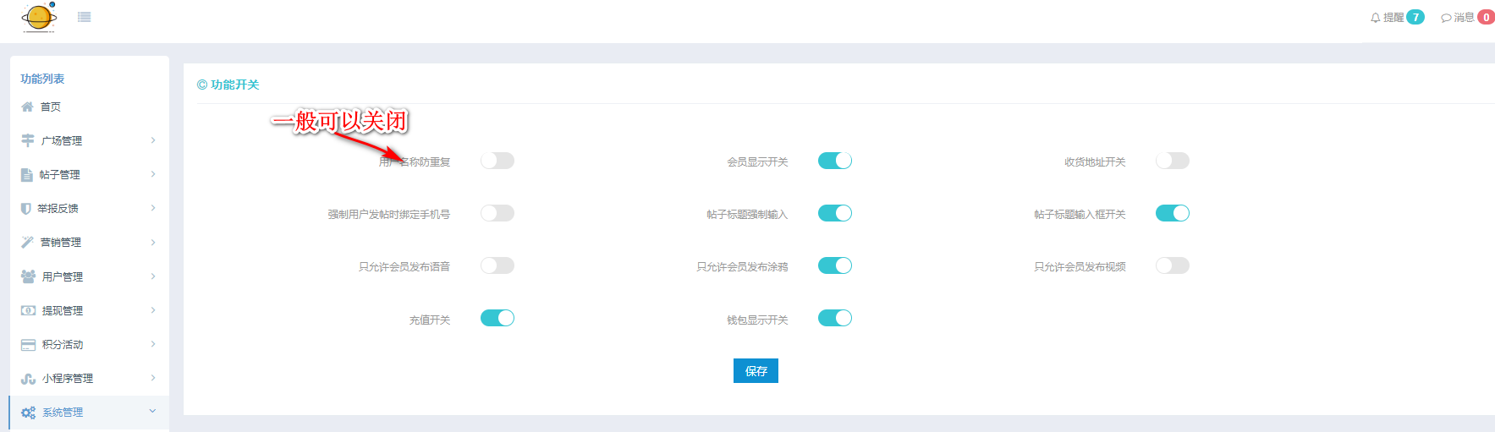This screenshot has height=432, width=1495.
Task: Click the 首页 home icon
Action: 27,107
